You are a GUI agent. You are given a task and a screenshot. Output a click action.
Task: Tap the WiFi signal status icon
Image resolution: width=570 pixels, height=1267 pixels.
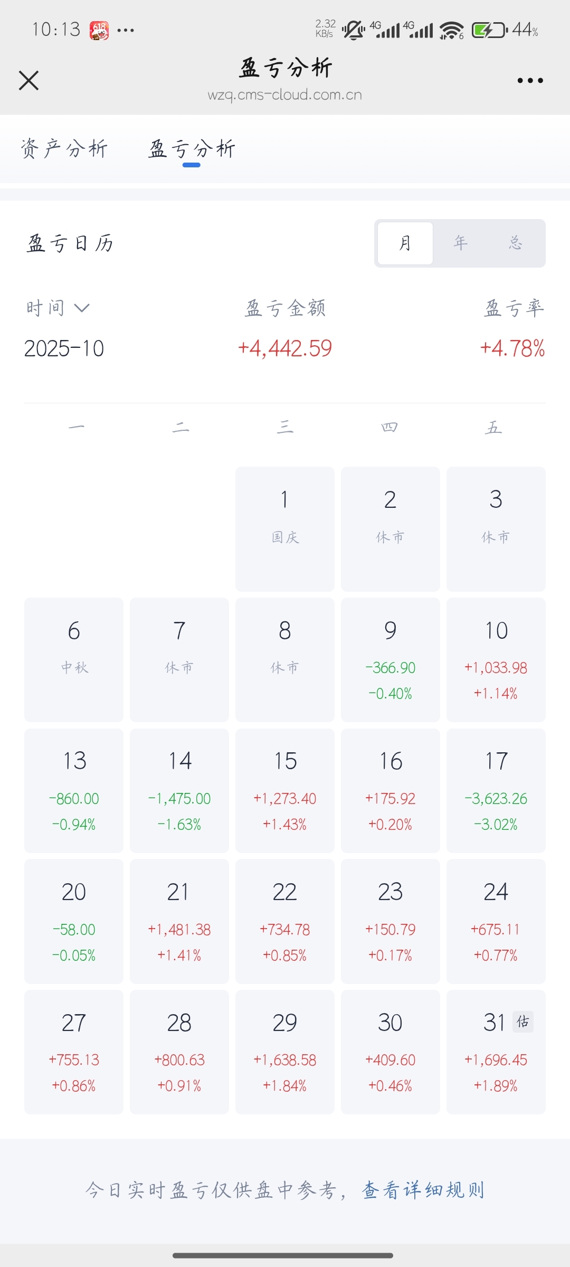click(451, 30)
